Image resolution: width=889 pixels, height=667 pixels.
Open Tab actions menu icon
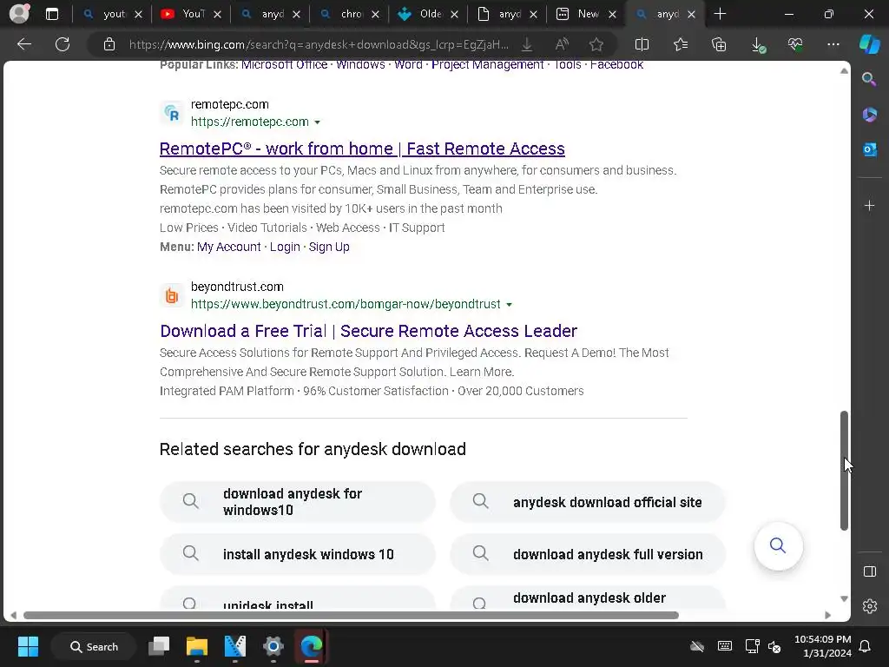[x=52, y=14]
